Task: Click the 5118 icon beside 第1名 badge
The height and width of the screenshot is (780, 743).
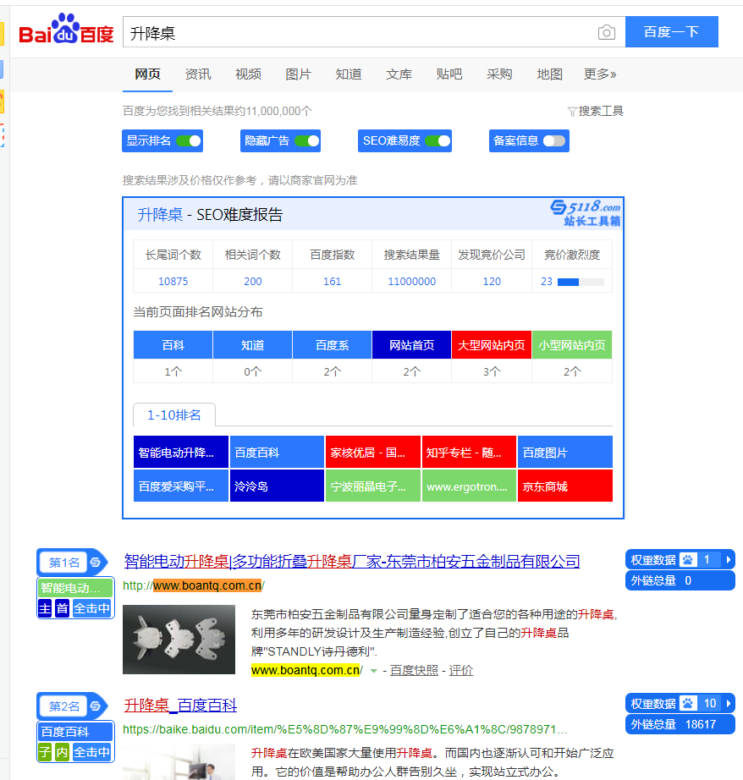Action: click(x=95, y=563)
